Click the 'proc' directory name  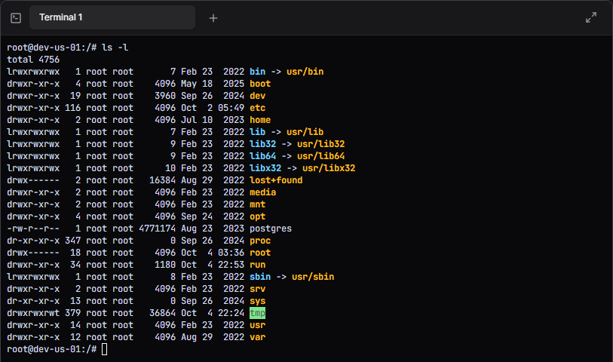(x=260, y=241)
